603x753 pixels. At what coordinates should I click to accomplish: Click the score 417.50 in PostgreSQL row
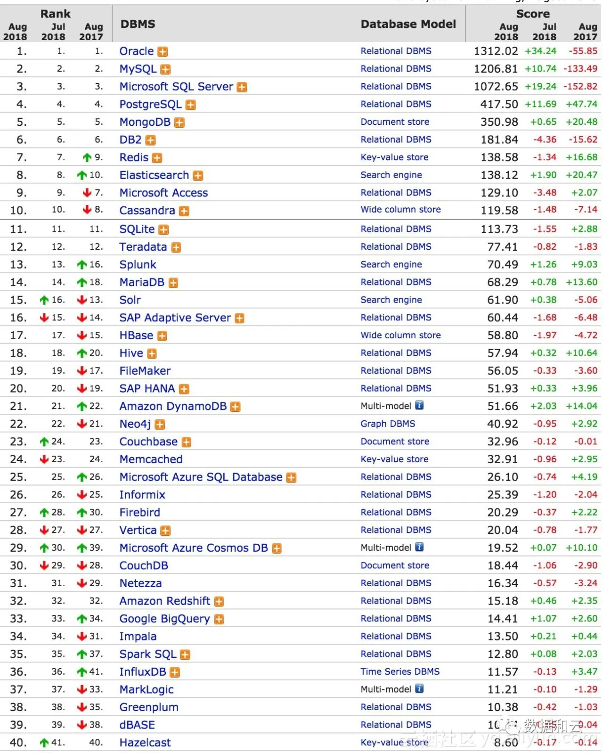pos(499,105)
